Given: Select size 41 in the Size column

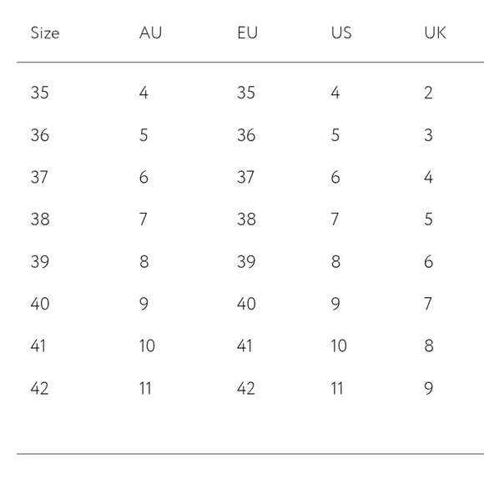Looking at the screenshot, I should [38, 345].
